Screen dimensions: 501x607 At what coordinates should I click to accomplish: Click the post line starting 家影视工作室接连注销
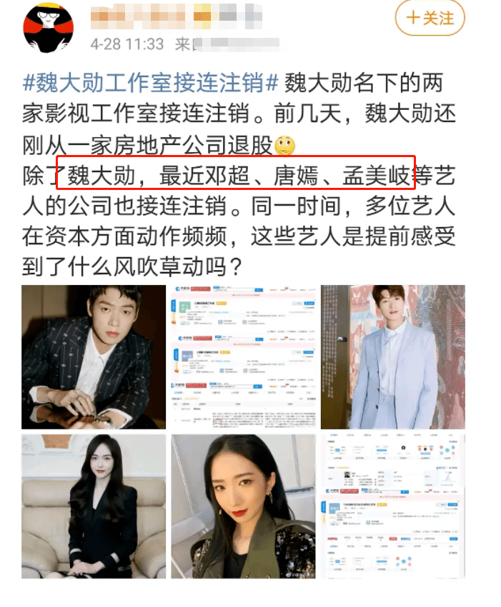[239, 114]
